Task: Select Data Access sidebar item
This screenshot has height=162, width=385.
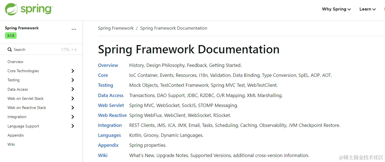Action: tap(18, 89)
